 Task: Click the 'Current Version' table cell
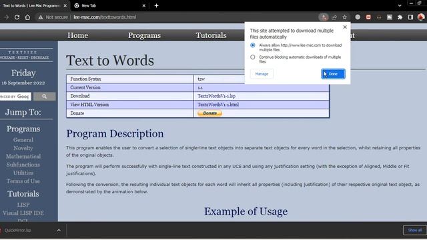coord(130,87)
